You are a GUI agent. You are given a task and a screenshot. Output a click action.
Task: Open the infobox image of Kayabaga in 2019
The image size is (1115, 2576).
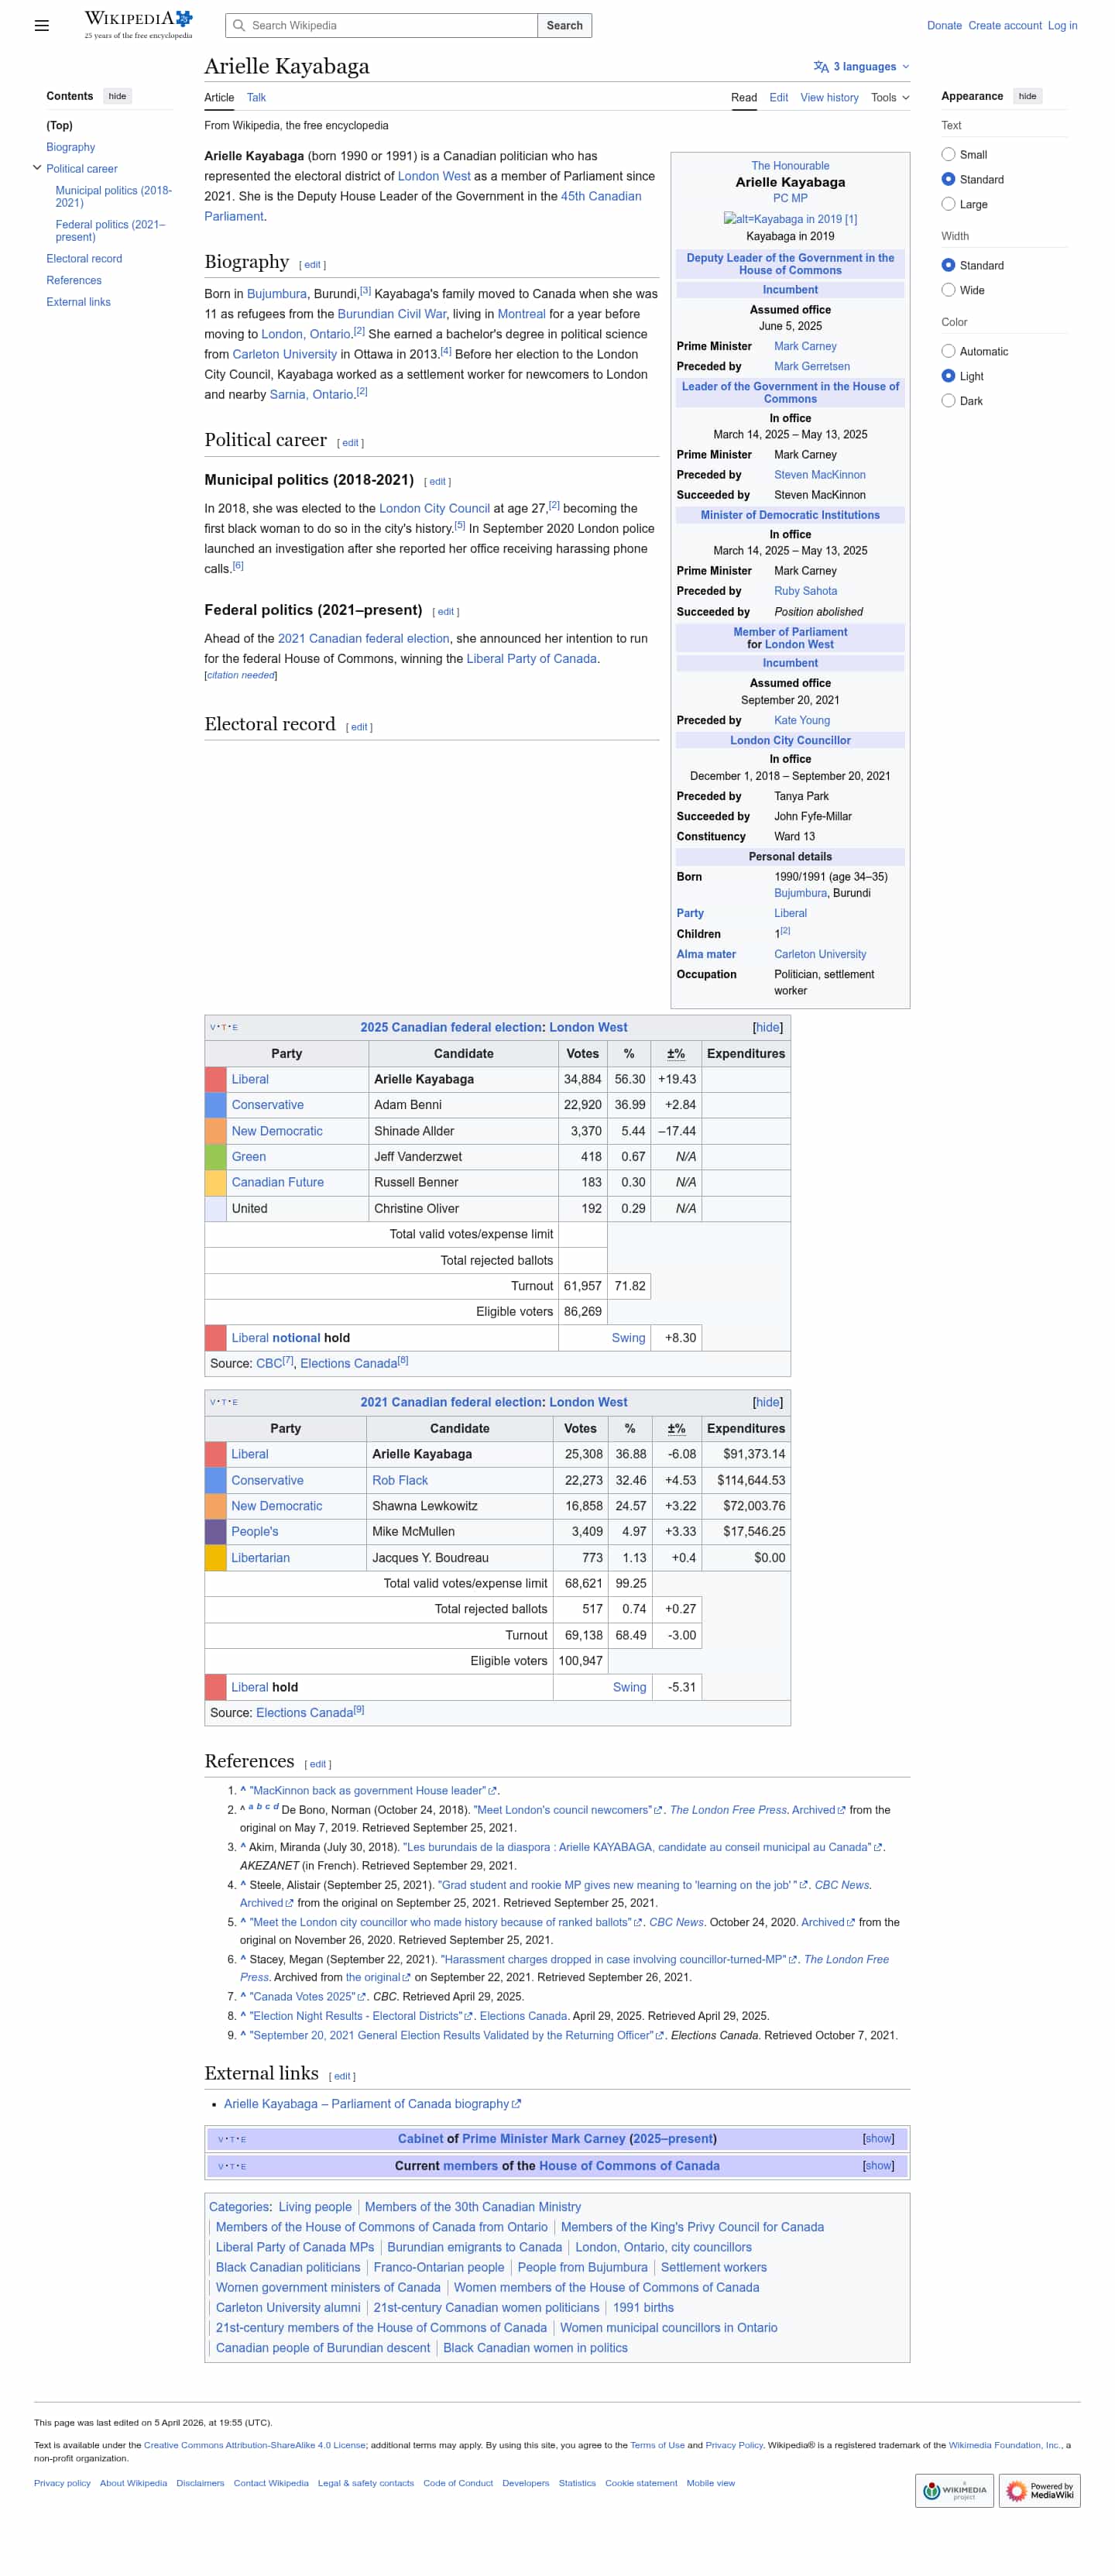790,219
